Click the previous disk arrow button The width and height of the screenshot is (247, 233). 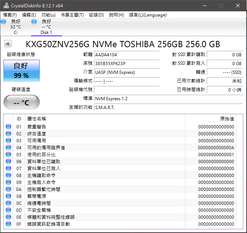[7, 44]
